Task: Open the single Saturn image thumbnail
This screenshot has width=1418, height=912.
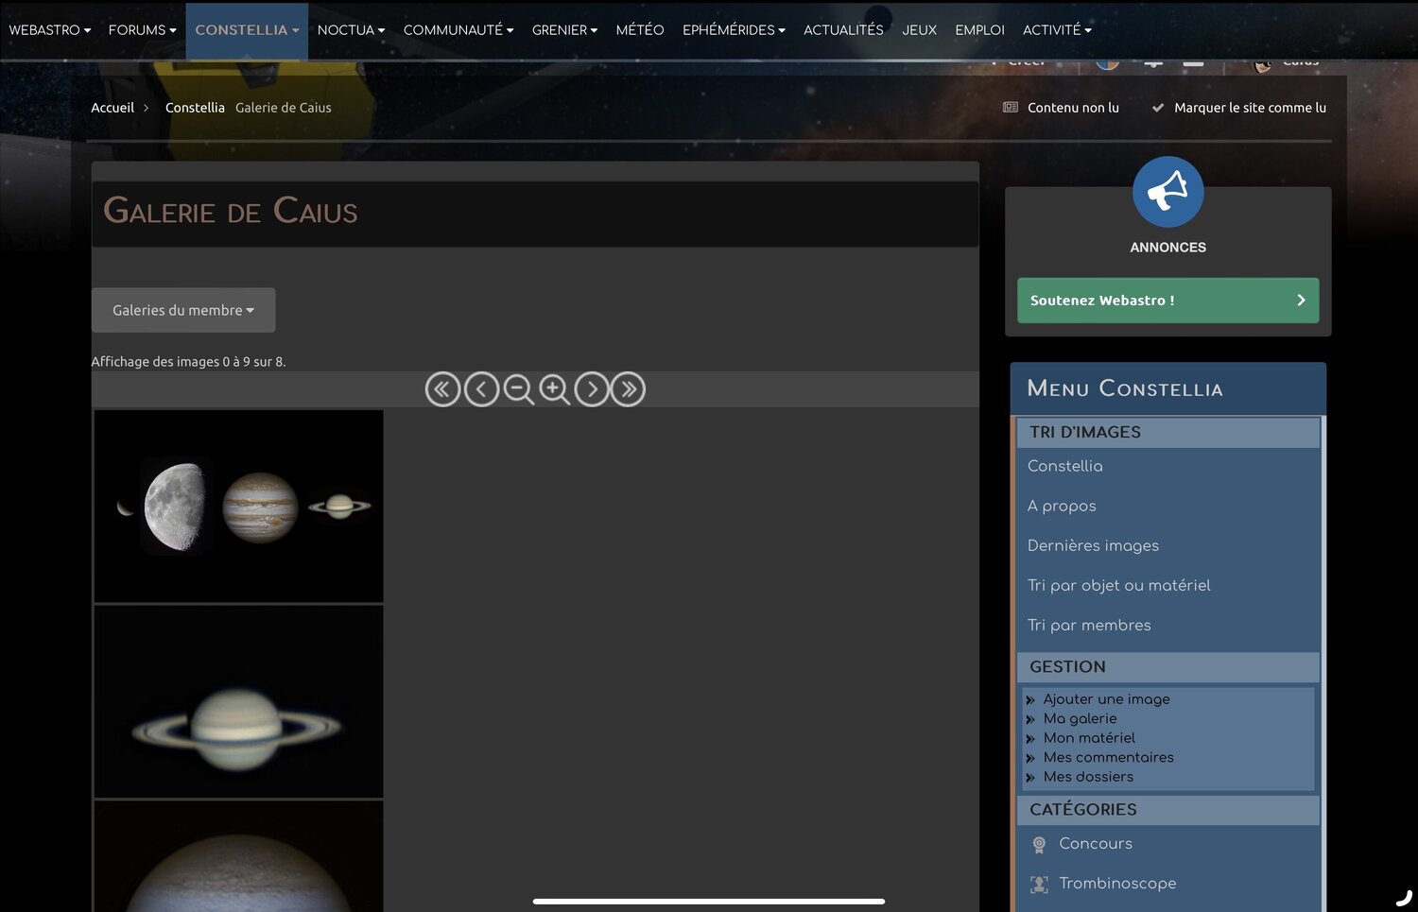Action: click(238, 702)
